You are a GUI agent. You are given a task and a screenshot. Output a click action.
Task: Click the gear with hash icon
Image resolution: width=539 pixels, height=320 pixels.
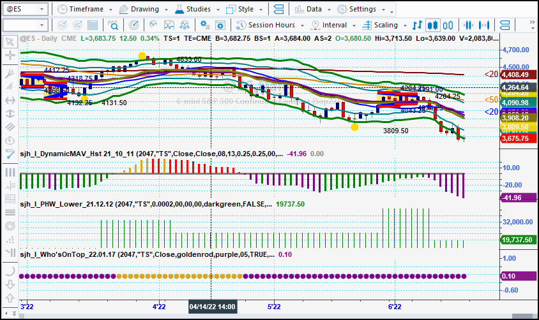click(x=205, y=25)
